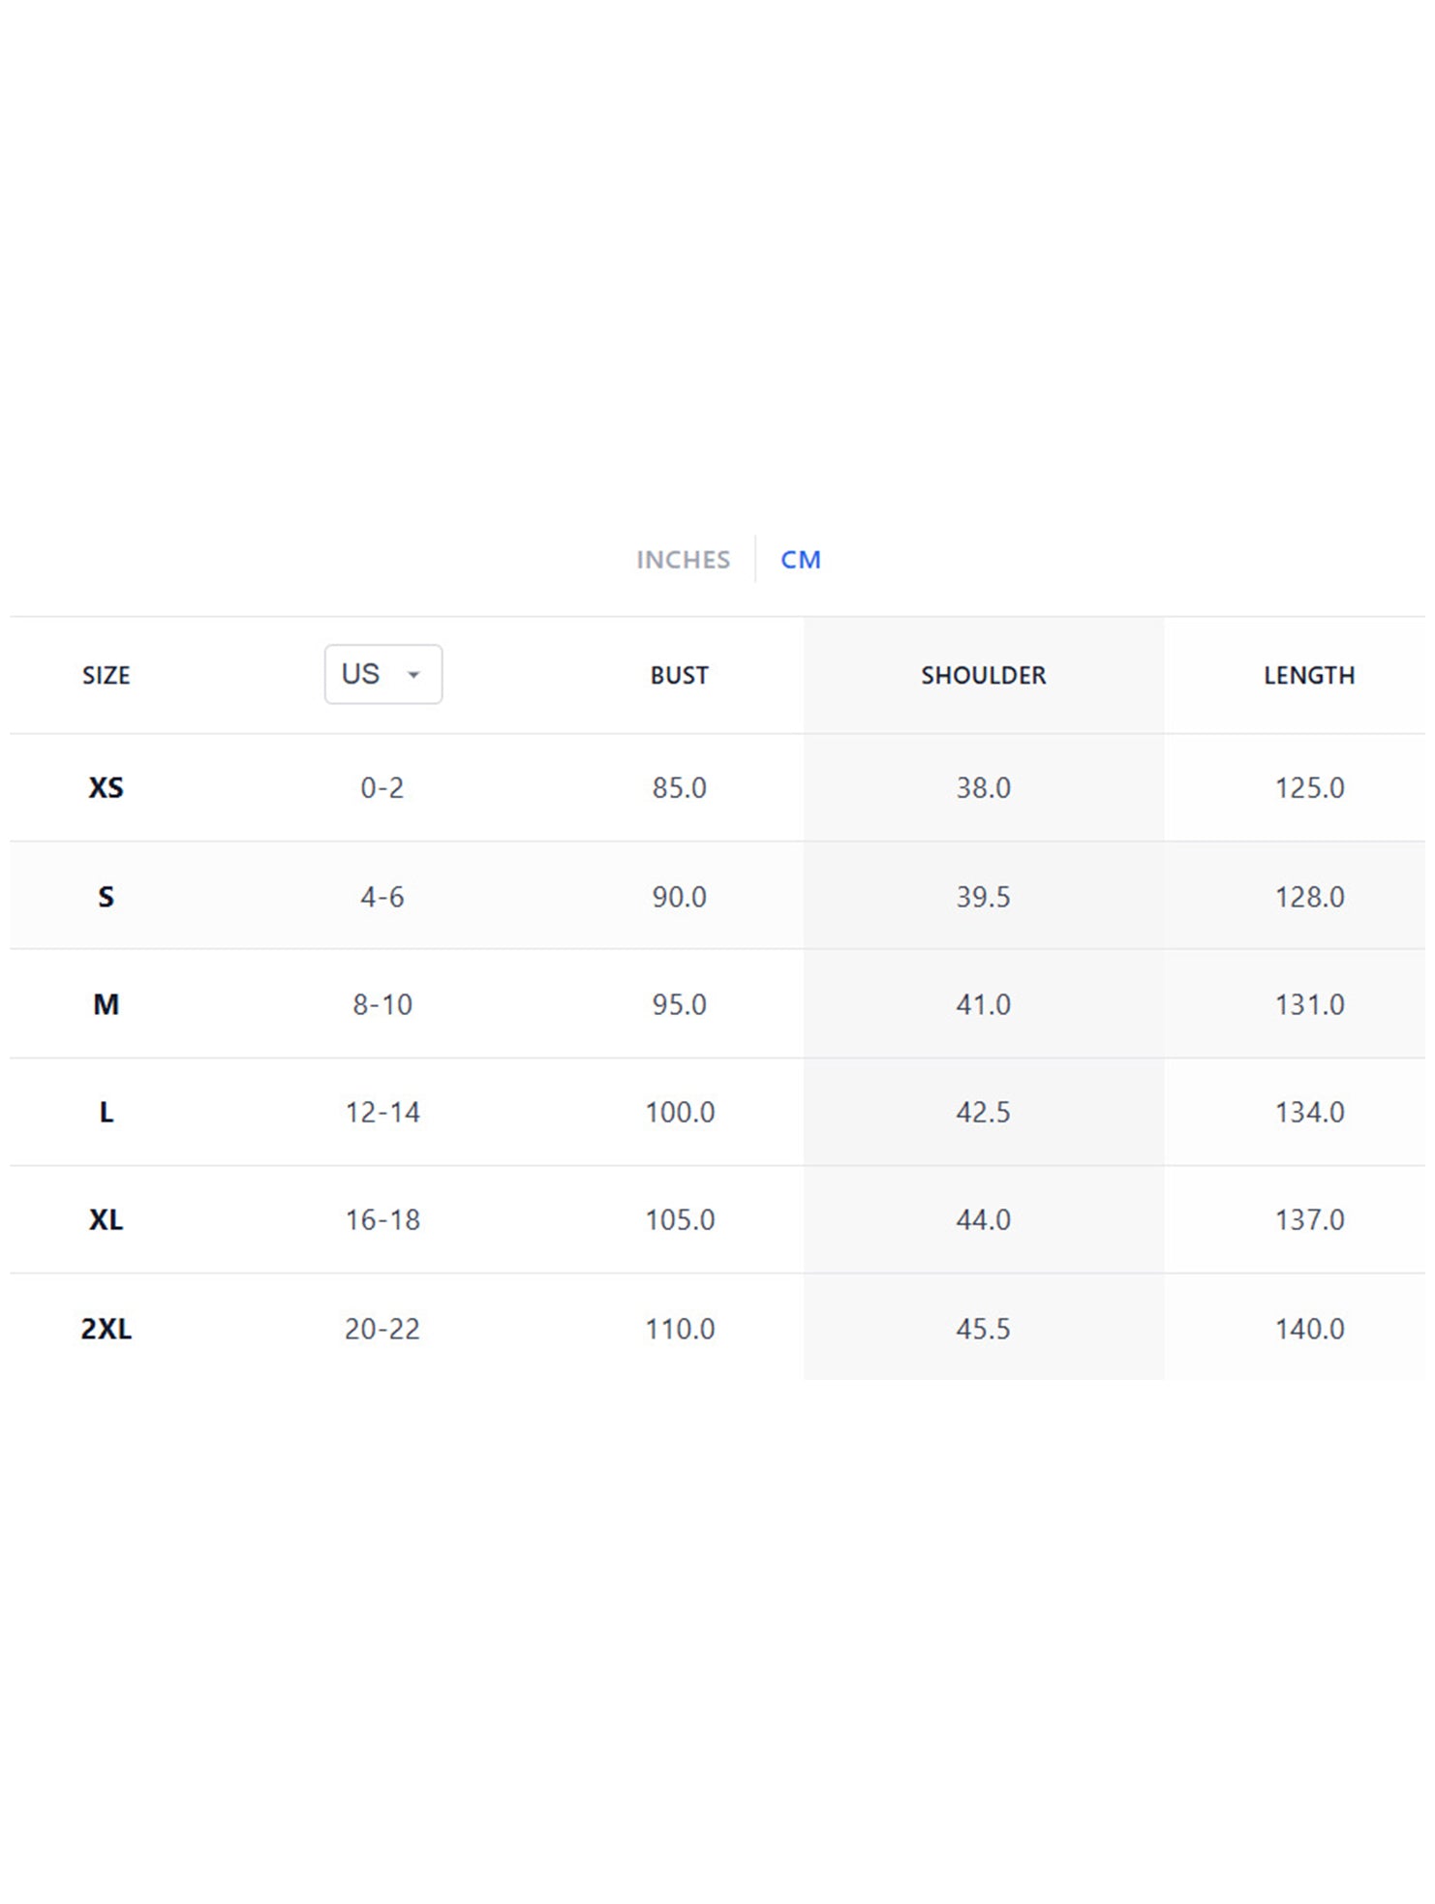Select the L size row label
The width and height of the screenshot is (1435, 1904).
click(x=106, y=1112)
